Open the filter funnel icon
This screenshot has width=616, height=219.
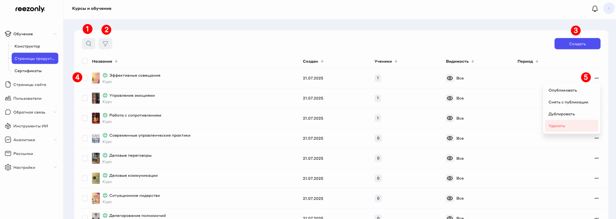point(105,44)
